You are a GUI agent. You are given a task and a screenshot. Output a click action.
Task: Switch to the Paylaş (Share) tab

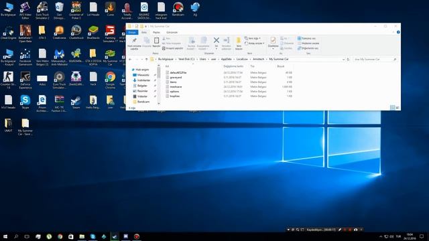tap(156, 32)
